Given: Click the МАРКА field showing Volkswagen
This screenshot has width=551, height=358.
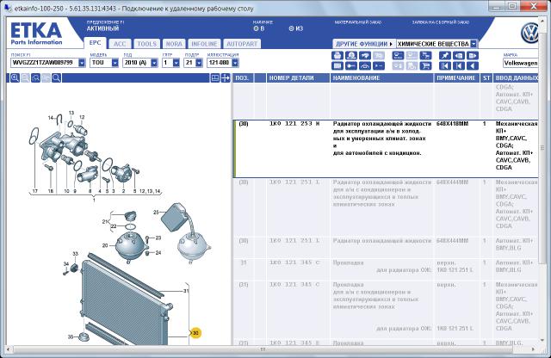Looking at the screenshot, I should coord(520,63).
